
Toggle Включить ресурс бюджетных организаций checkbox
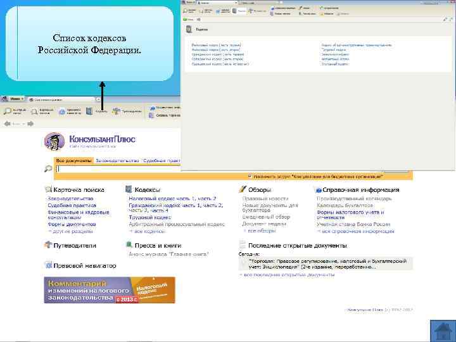coord(250,176)
